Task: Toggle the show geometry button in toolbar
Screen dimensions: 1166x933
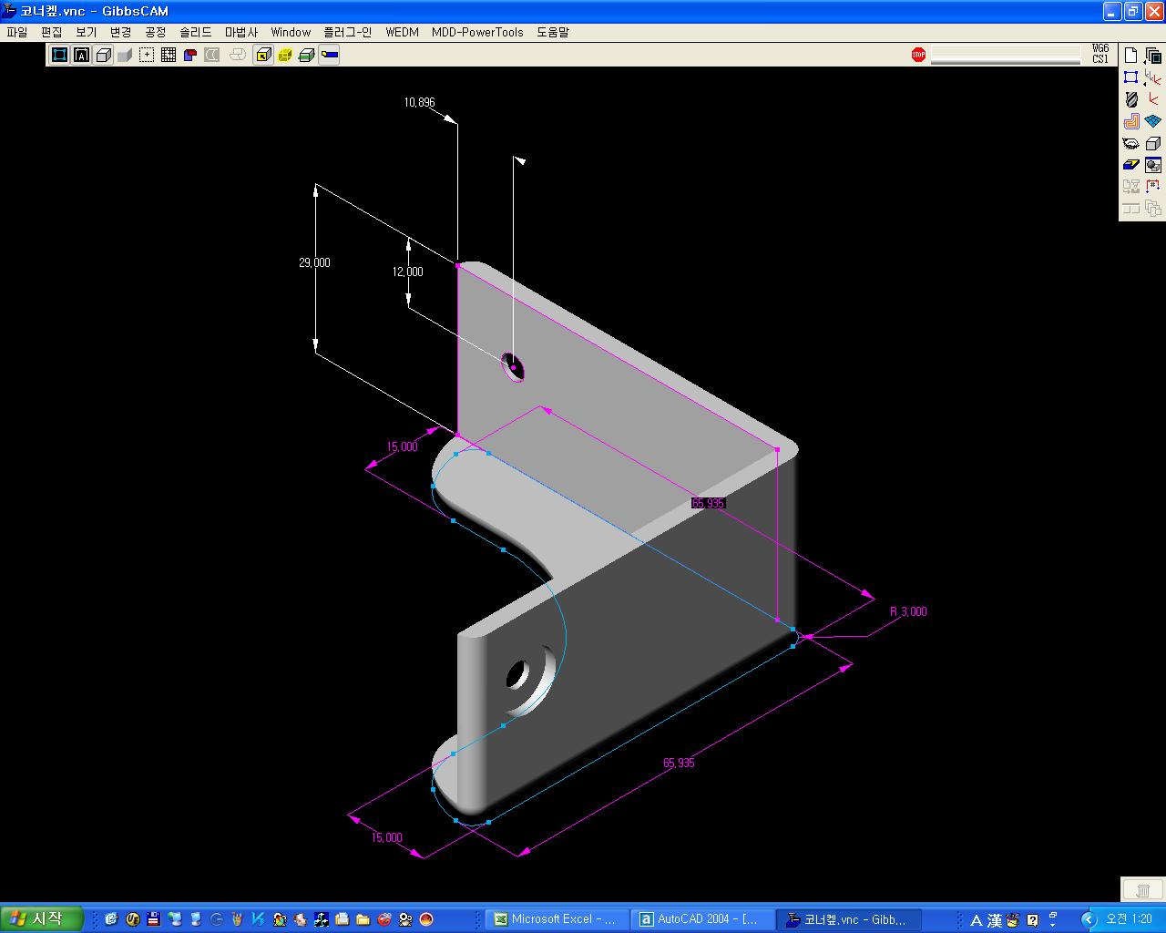Action: click(x=59, y=55)
